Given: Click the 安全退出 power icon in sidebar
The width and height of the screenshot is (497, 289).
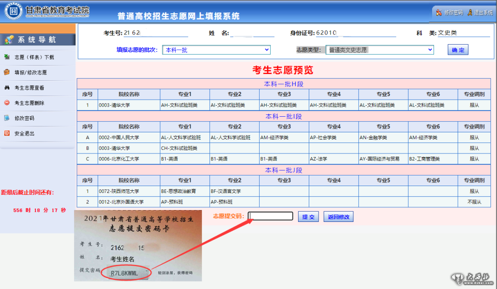Looking at the screenshot, I should pos(7,133).
